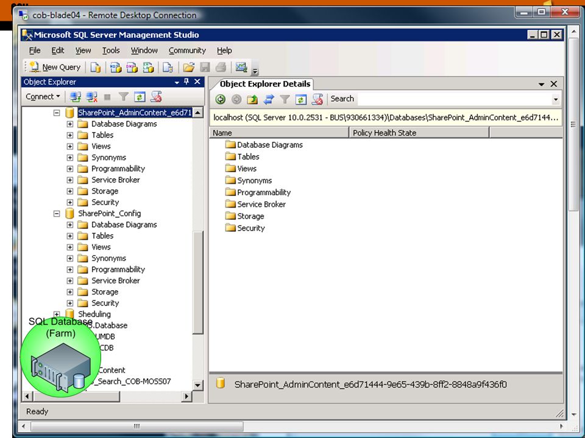The image size is (585, 438).
Task: Open the Community menu
Action: tap(187, 50)
